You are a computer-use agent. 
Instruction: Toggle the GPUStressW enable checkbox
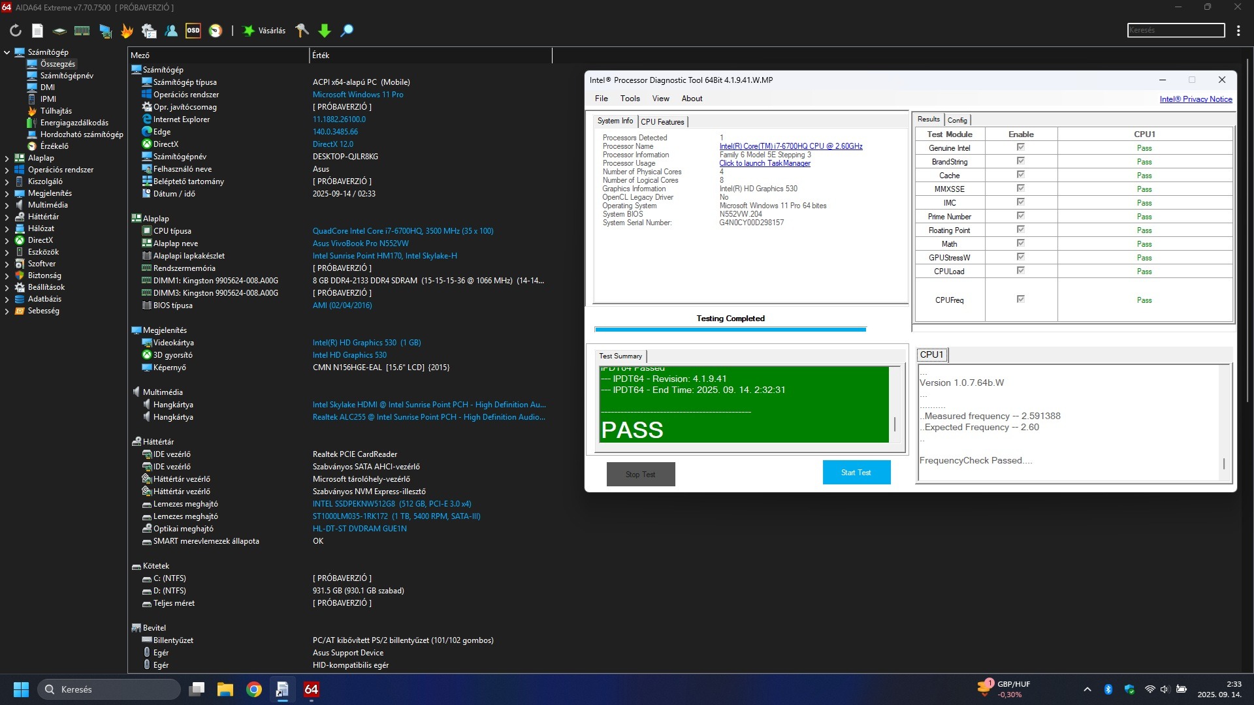pos(1020,257)
